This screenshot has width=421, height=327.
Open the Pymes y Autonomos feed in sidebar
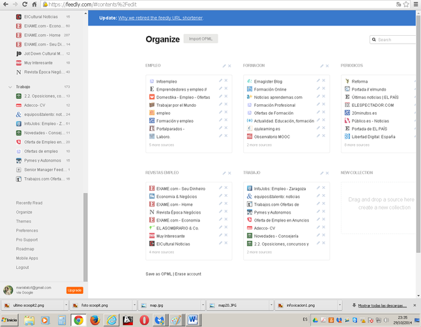point(43,160)
